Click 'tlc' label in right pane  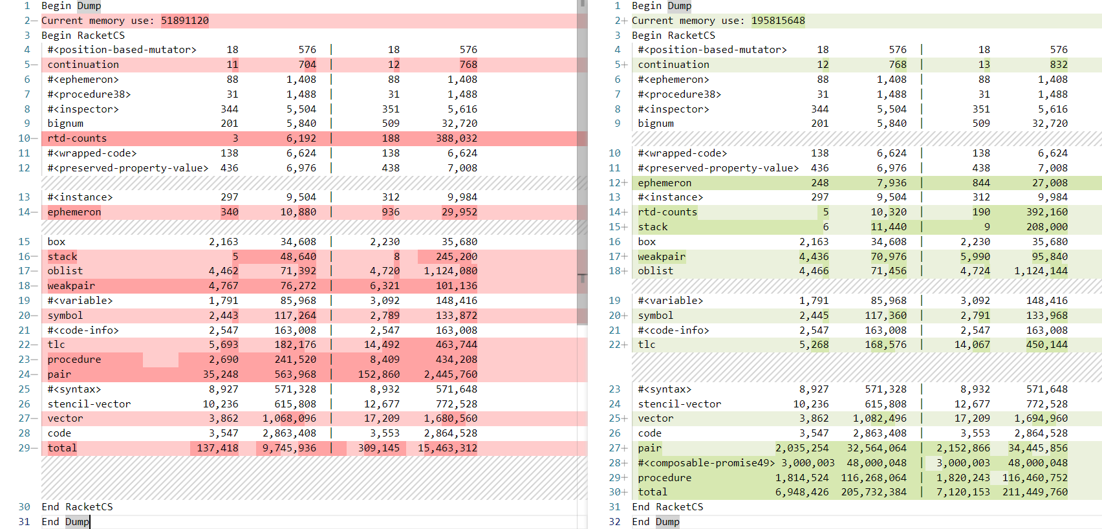(647, 345)
